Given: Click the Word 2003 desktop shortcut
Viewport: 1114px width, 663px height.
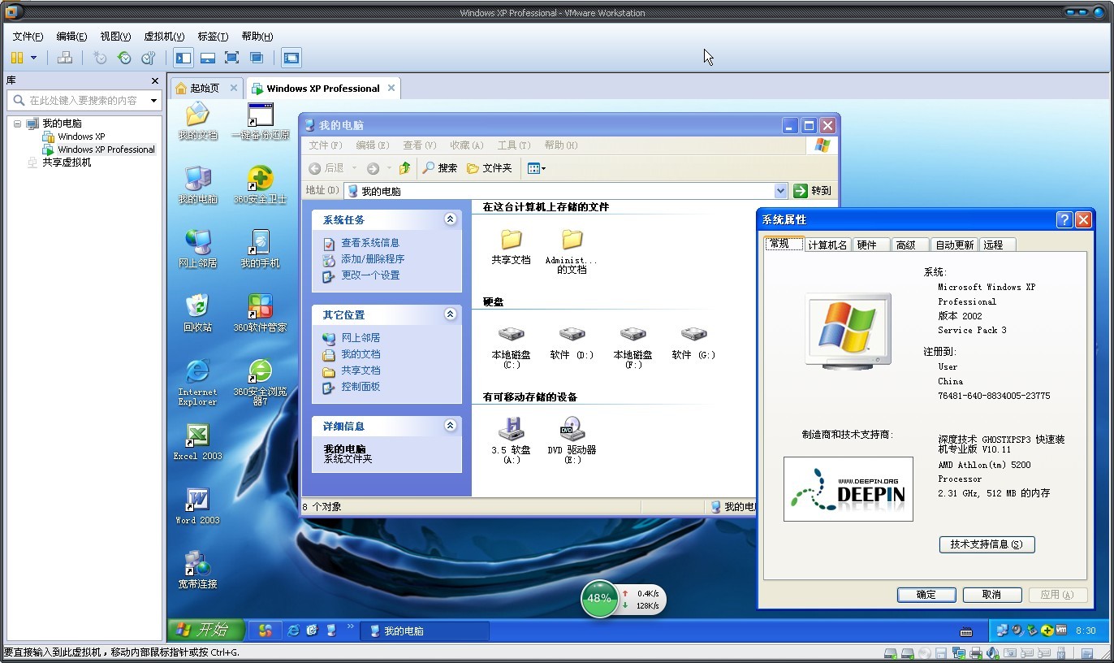Looking at the screenshot, I should coord(198,506).
